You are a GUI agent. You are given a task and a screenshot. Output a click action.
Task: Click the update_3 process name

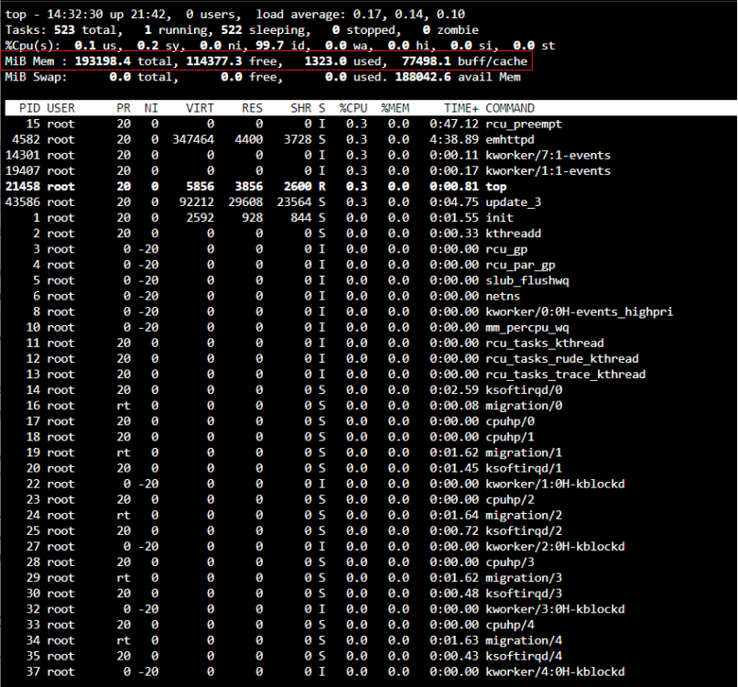click(514, 202)
